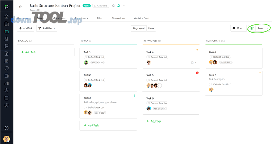Image resolution: width=272 pixels, height=144 pixels.
Task: Click the Paymo SRL client name
Action: pyautogui.click(x=35, y=10)
